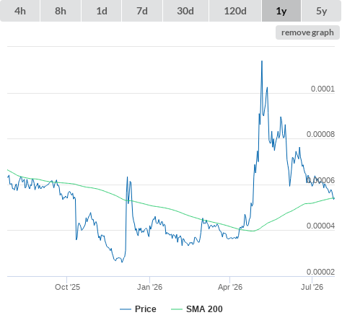Click the 0.0001 y-axis label
The image size is (342, 328).
coord(323,89)
